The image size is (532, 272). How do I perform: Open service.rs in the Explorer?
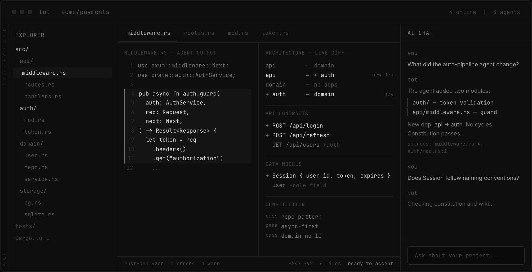point(41,179)
